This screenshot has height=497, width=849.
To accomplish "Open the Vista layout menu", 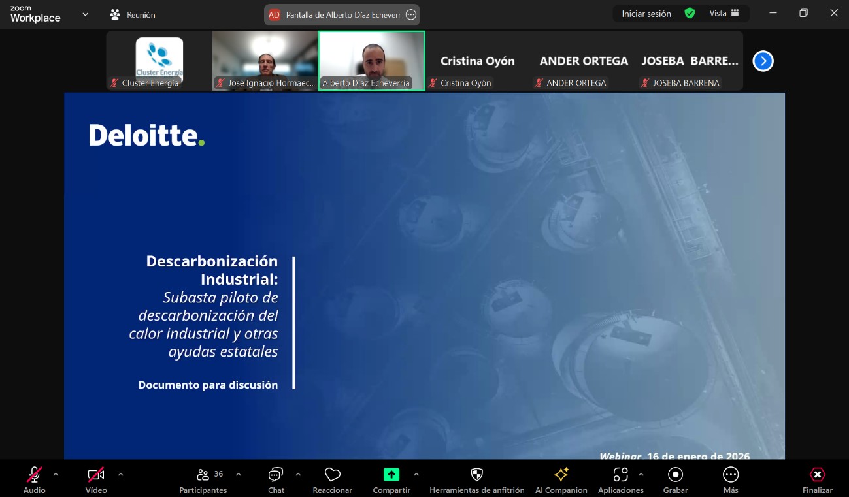I will click(724, 13).
